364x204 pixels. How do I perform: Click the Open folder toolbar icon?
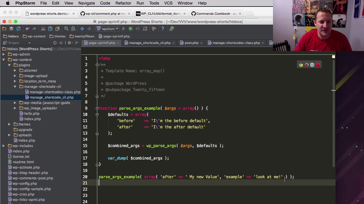tap(4, 29)
